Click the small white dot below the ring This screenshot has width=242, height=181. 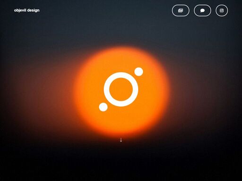click(103, 107)
